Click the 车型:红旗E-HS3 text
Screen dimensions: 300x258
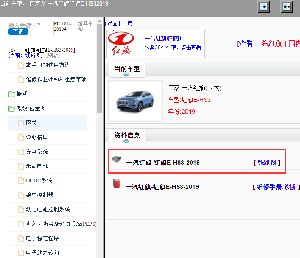pos(189,100)
